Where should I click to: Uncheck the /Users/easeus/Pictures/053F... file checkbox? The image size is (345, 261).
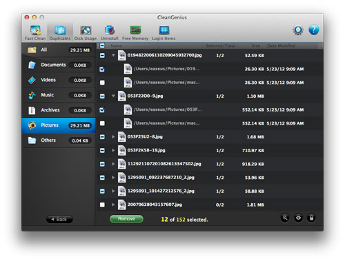click(x=102, y=109)
